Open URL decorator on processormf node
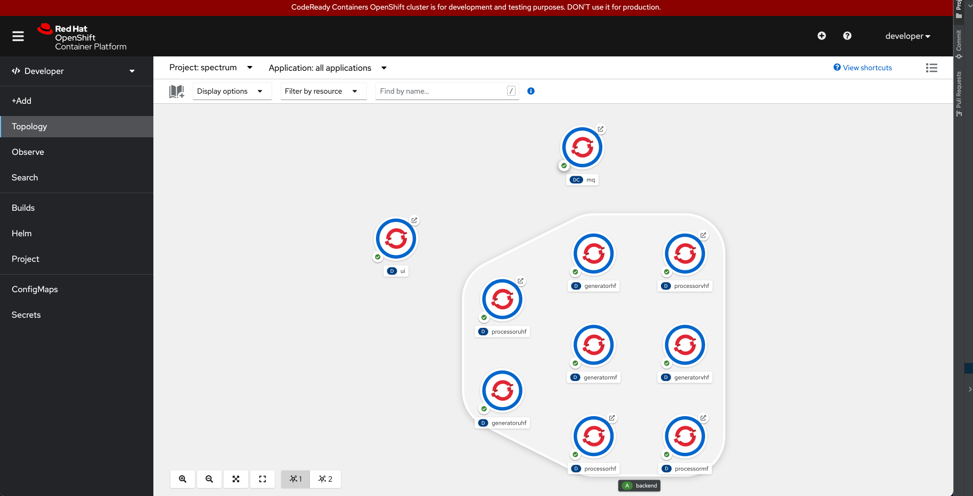 [x=704, y=418]
